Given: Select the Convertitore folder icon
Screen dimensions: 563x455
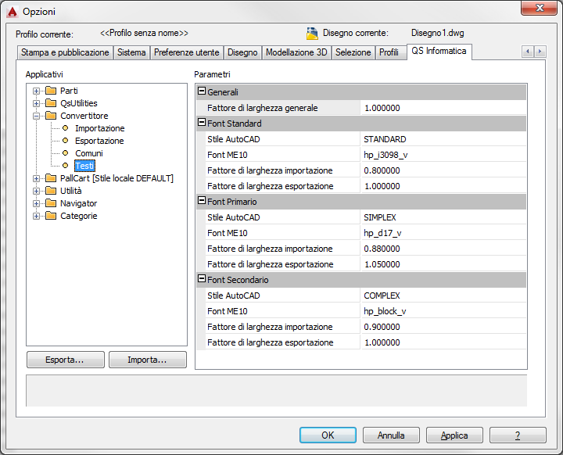Looking at the screenshot, I should pos(51,116).
